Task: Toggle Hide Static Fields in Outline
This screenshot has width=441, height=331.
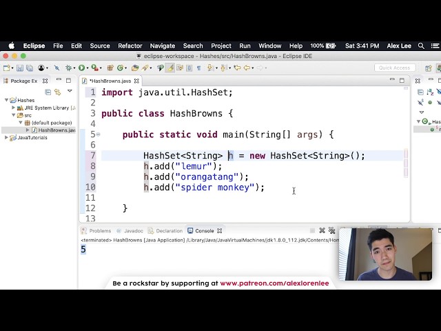Action: tap(420, 103)
